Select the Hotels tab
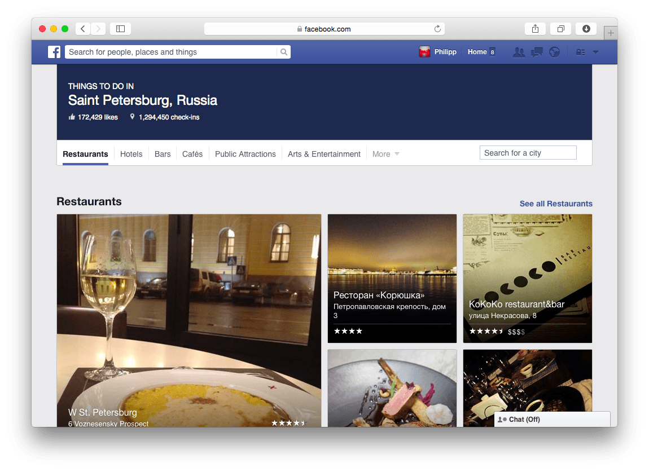649x472 pixels. pyautogui.click(x=131, y=155)
